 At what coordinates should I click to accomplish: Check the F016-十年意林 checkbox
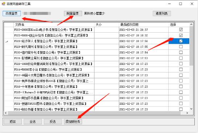pos(181,87)
